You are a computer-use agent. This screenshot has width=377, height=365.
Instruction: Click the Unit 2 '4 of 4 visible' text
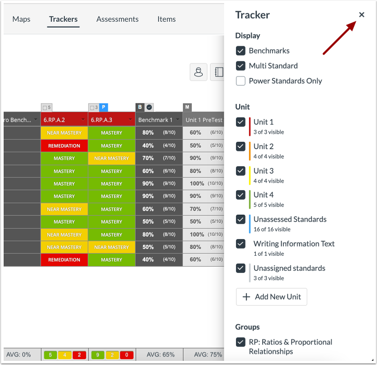point(268,157)
